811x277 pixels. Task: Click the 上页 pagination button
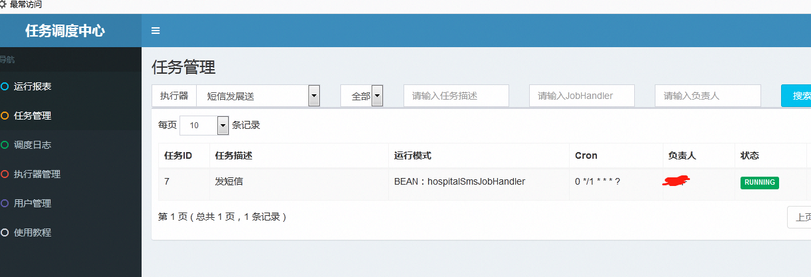click(x=799, y=217)
